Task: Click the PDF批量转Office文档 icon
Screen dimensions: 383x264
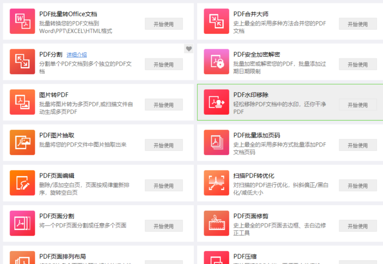Action: click(22, 21)
